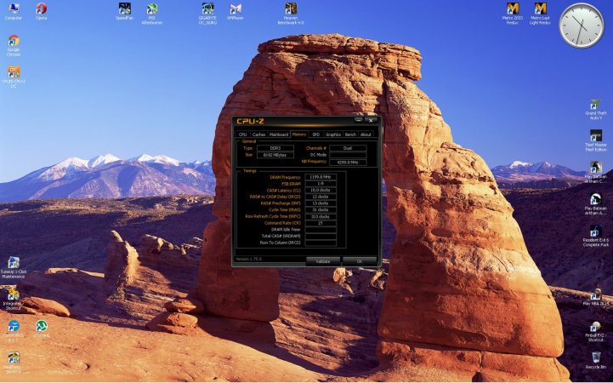The height and width of the screenshot is (383, 613).
Task: Click the CPU-Z title logo
Action: 250,121
